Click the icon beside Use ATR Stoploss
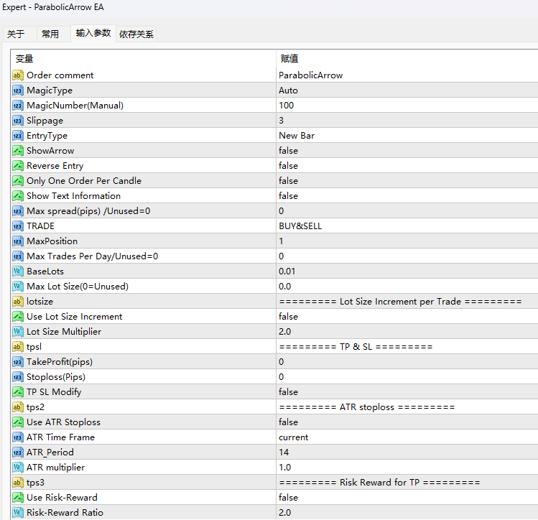The height and width of the screenshot is (520, 538). coord(18,422)
